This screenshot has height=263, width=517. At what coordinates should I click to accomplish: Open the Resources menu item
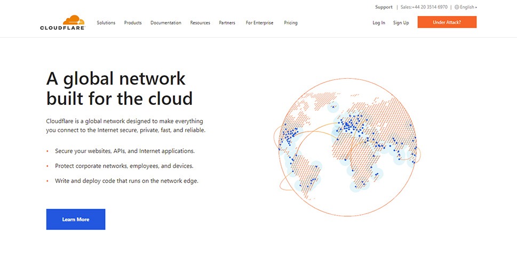pyautogui.click(x=200, y=23)
